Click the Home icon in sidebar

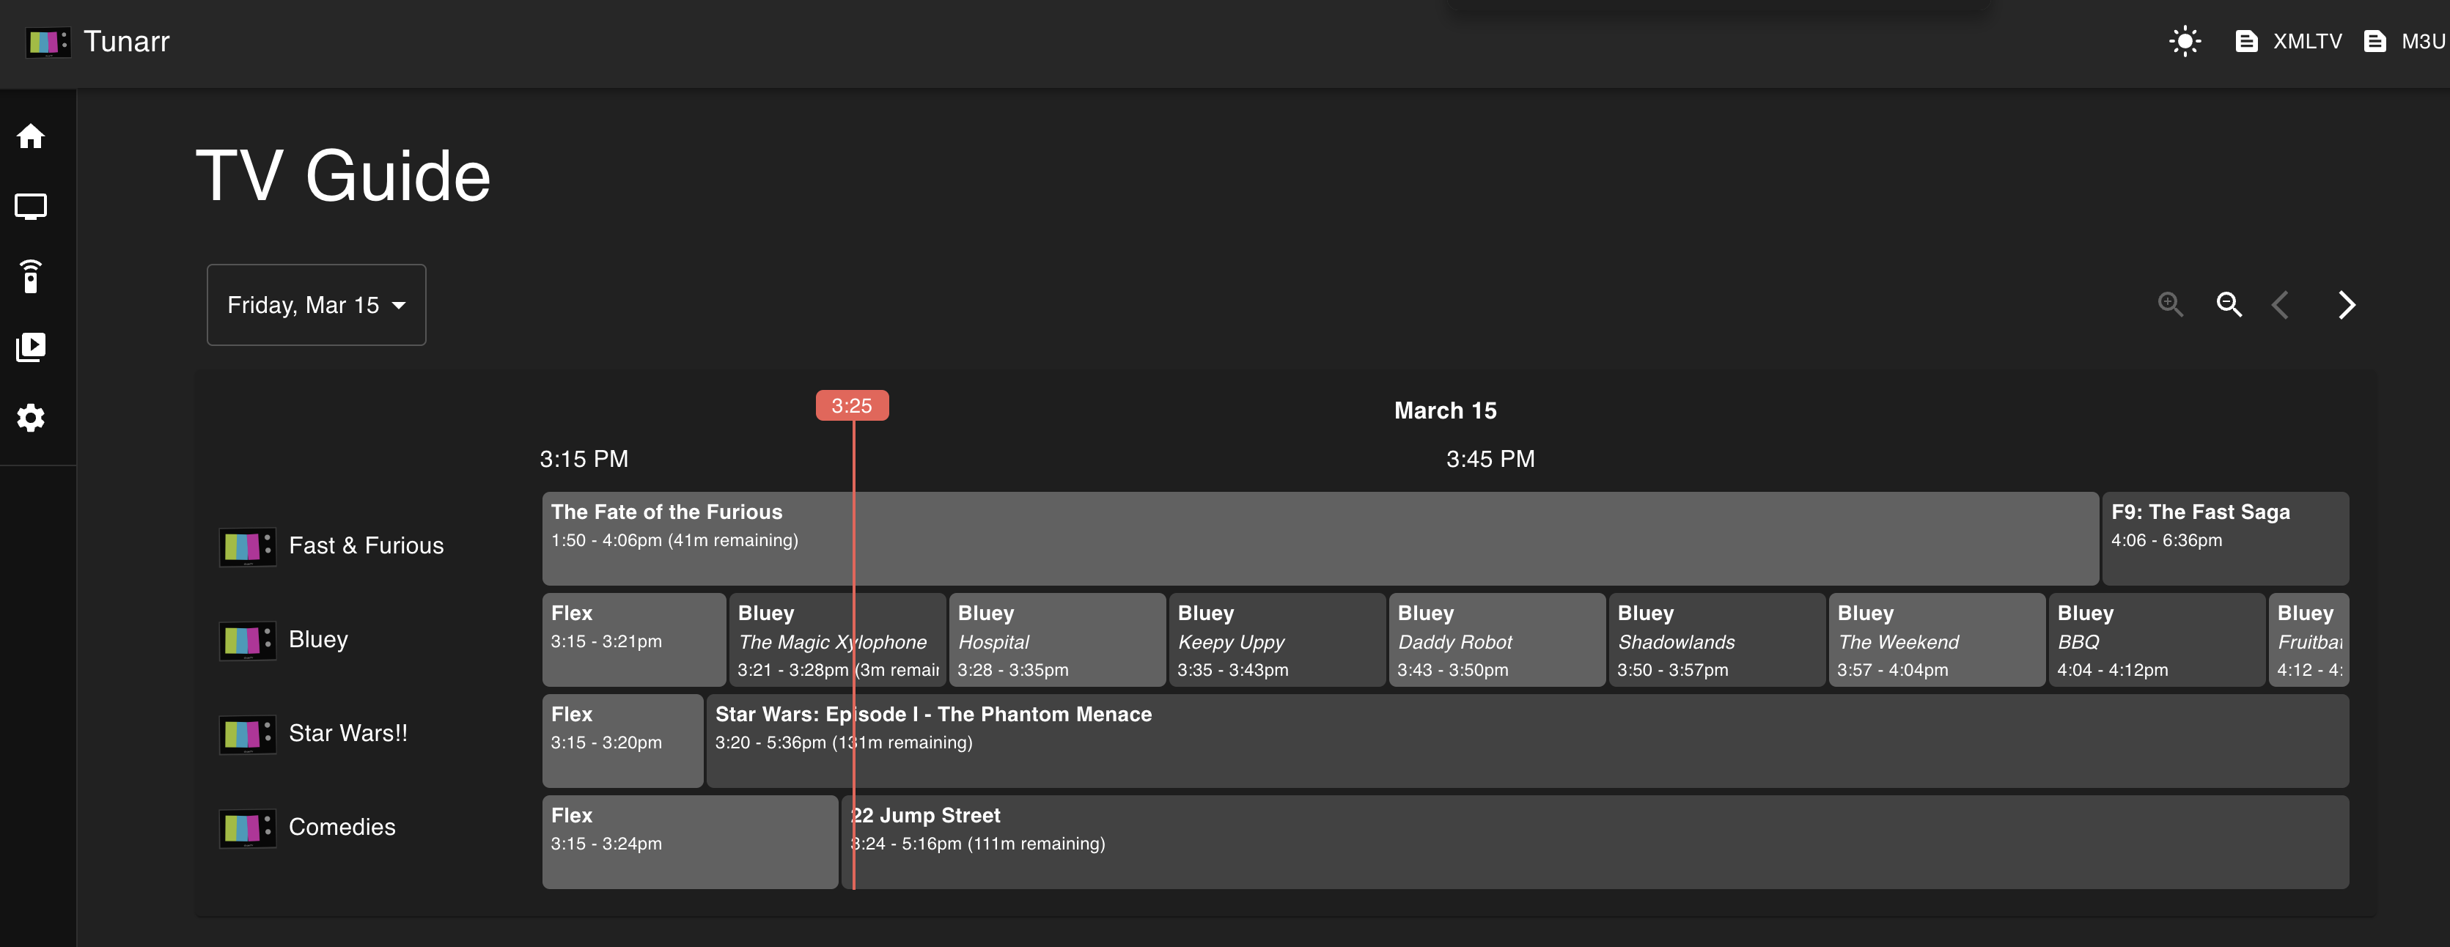coord(31,136)
